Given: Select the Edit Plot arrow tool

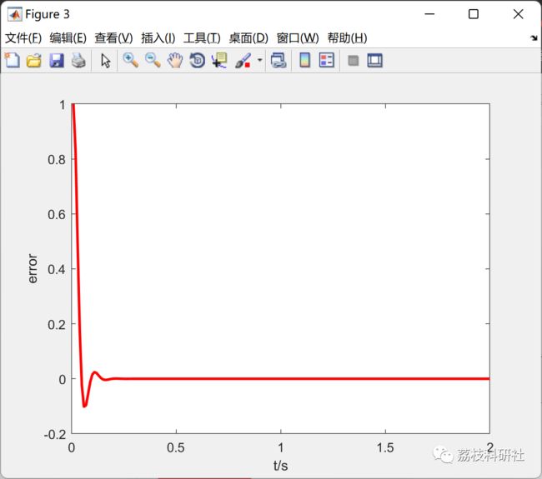Looking at the screenshot, I should 105,61.
